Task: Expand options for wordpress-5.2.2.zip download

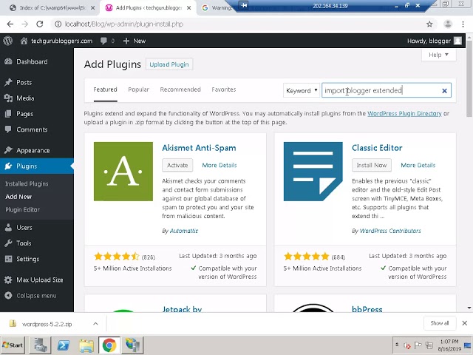Action: coord(95,324)
